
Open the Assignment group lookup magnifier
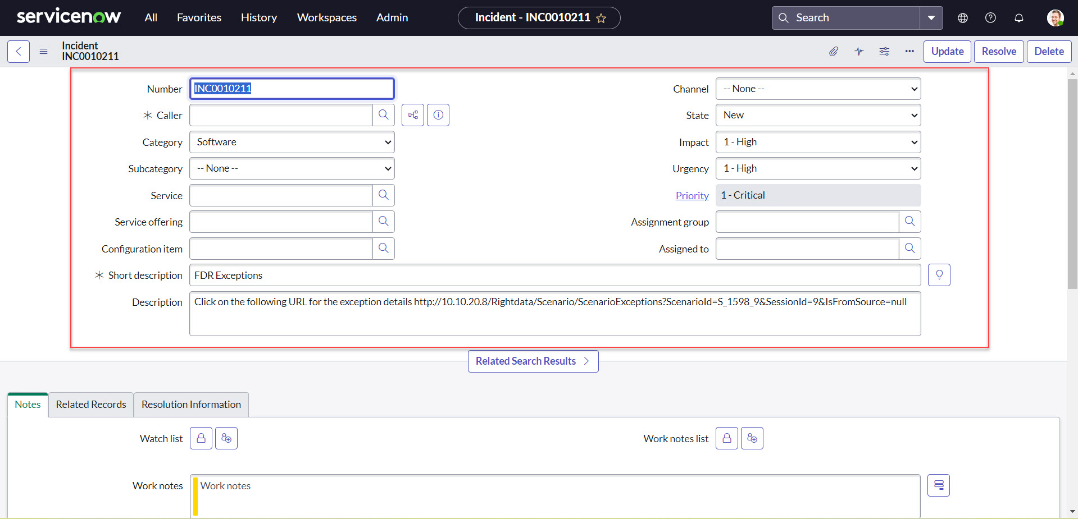pyautogui.click(x=910, y=222)
